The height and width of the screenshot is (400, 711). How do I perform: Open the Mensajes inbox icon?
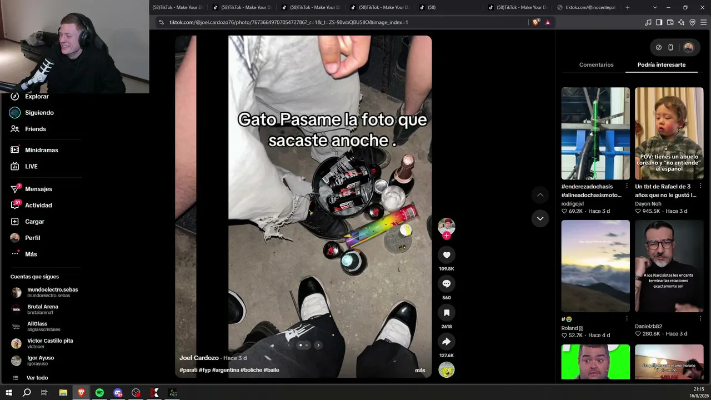point(15,189)
